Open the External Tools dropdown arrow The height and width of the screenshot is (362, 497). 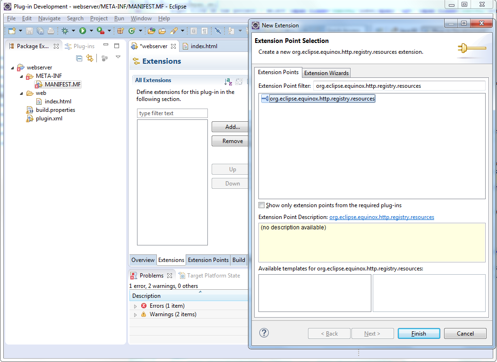(x=109, y=31)
